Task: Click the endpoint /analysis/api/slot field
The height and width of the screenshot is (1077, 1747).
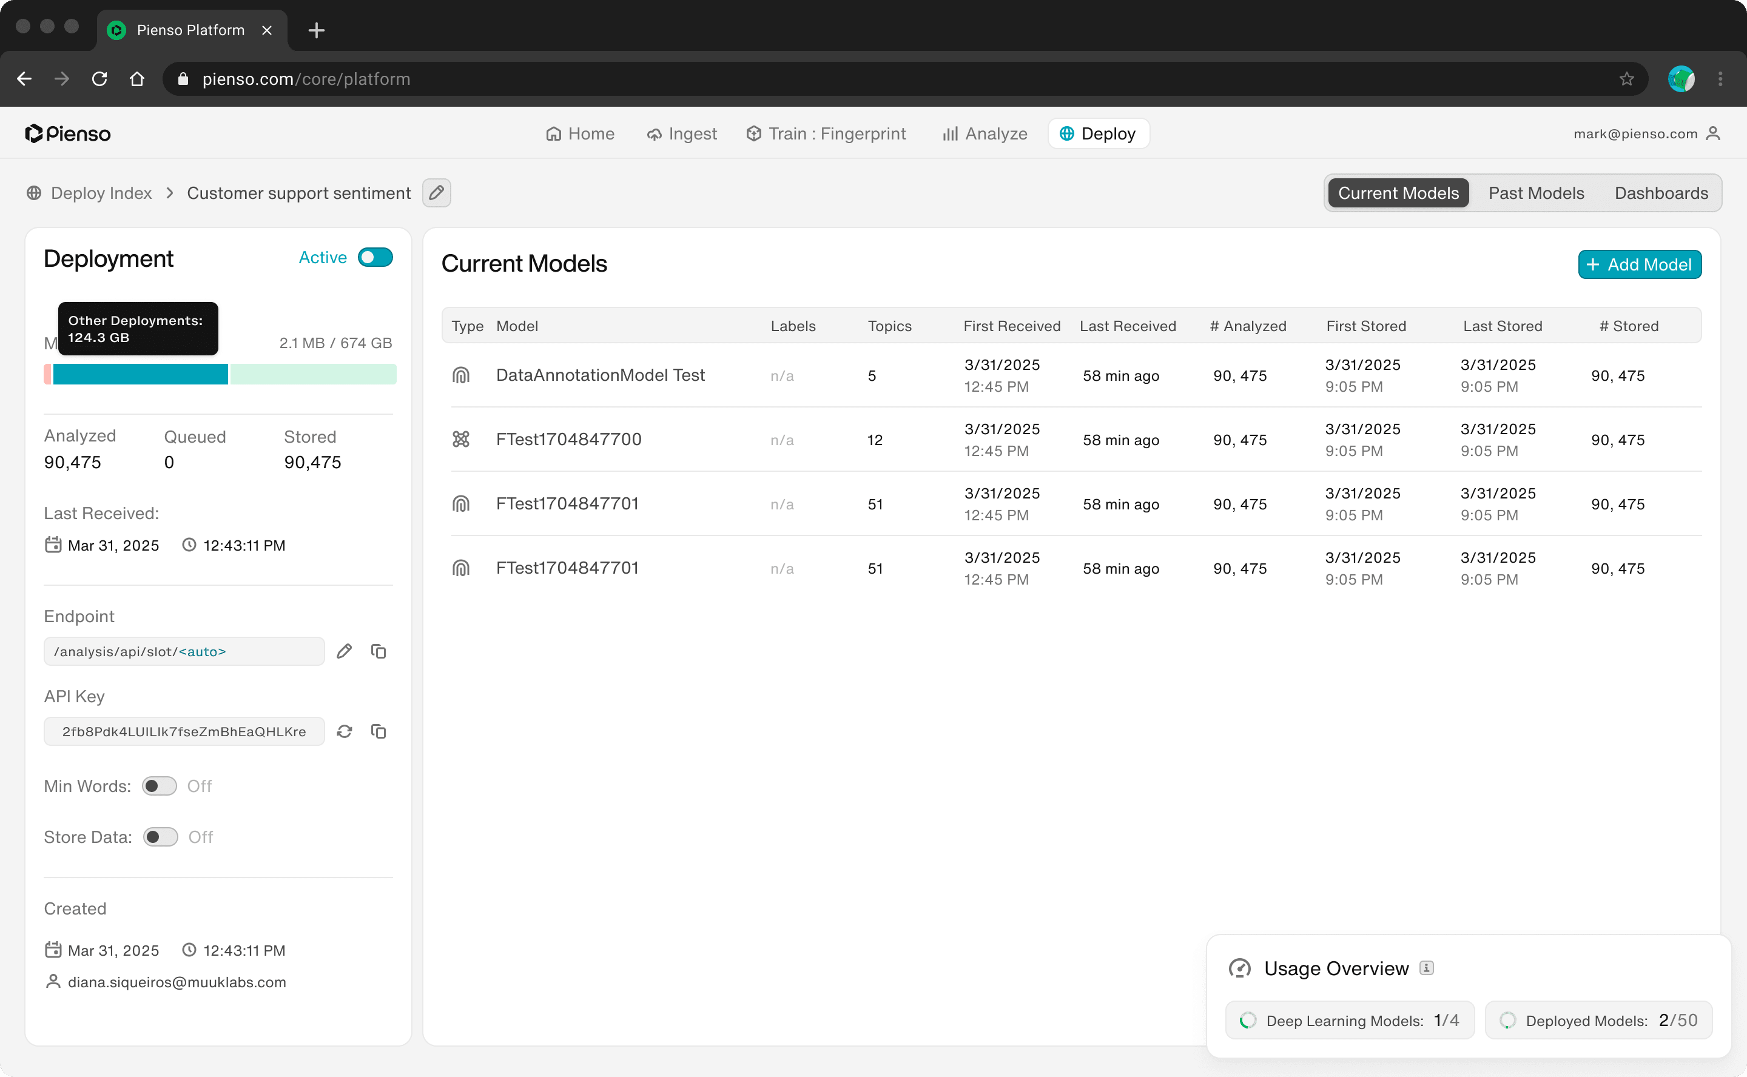Action: [x=184, y=651]
